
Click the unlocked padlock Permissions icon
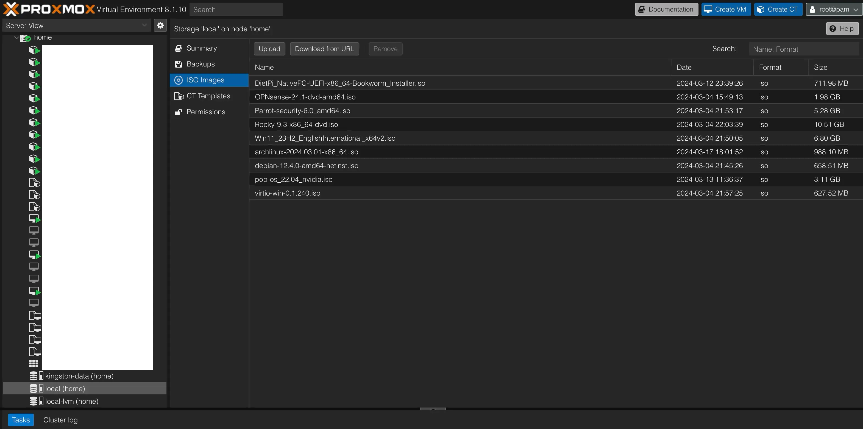[179, 112]
